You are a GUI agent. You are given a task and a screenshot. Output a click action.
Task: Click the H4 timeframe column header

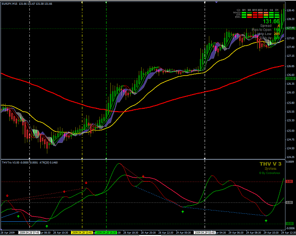[x=271, y=10]
